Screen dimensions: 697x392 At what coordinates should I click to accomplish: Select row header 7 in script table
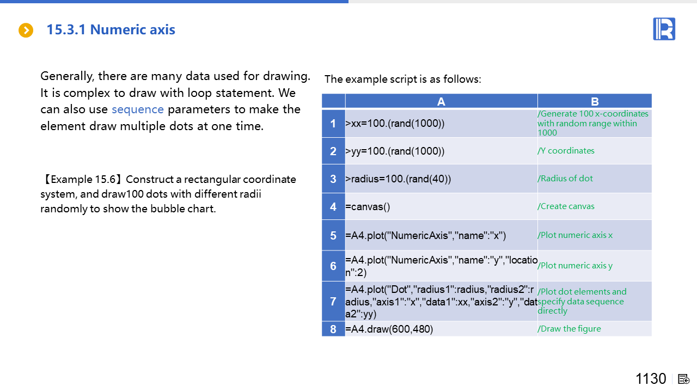[x=333, y=301]
